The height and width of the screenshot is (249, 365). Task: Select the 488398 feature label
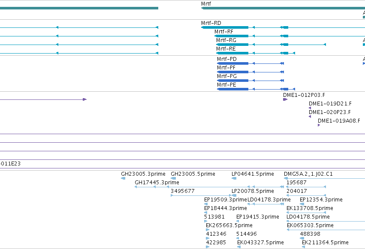[x=310, y=234]
